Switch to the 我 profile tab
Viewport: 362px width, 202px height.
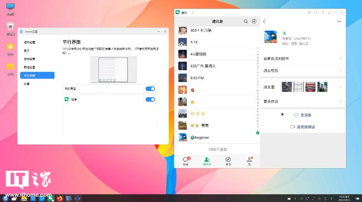[x=249, y=161]
